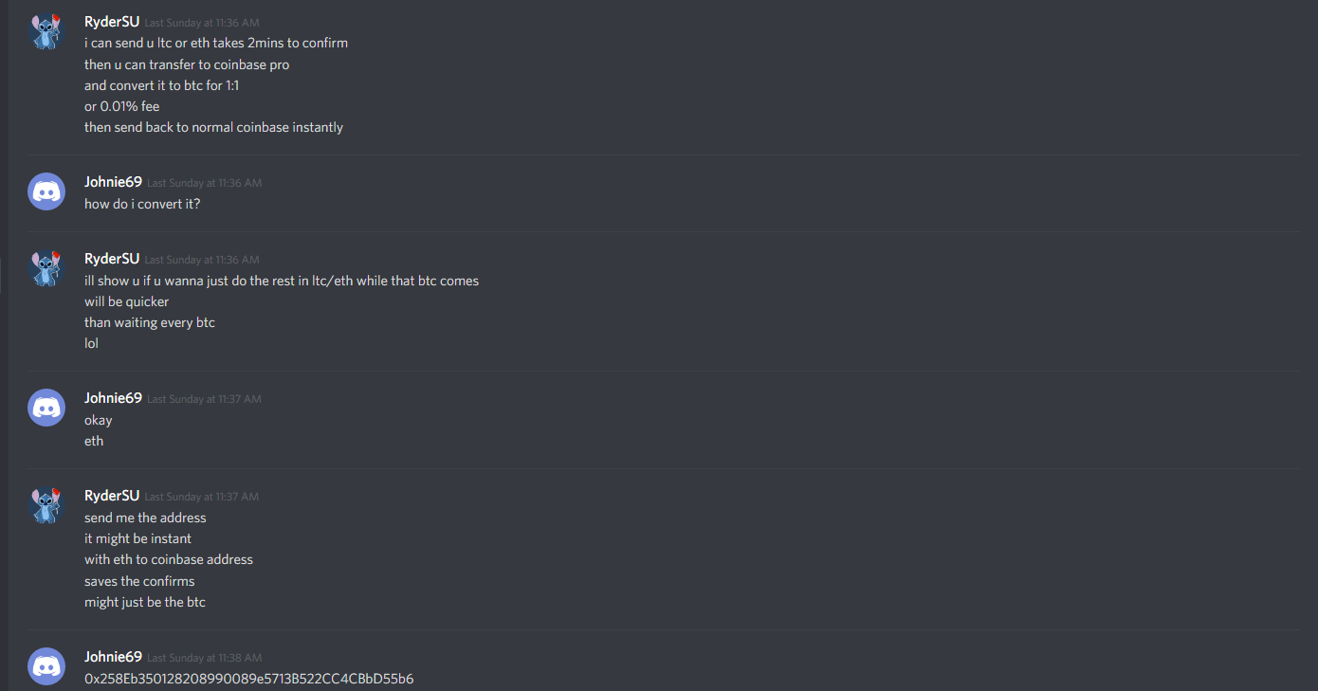Viewport: 1318px width, 691px height.
Task: Open the RyderSU username at 11:37 AM
Action: click(x=112, y=496)
